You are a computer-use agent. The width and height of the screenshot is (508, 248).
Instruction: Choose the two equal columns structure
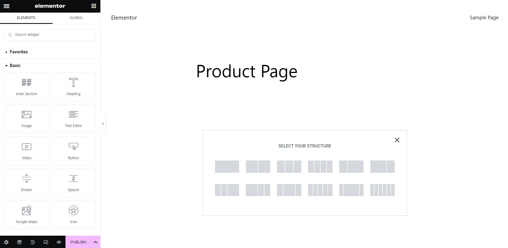258,167
